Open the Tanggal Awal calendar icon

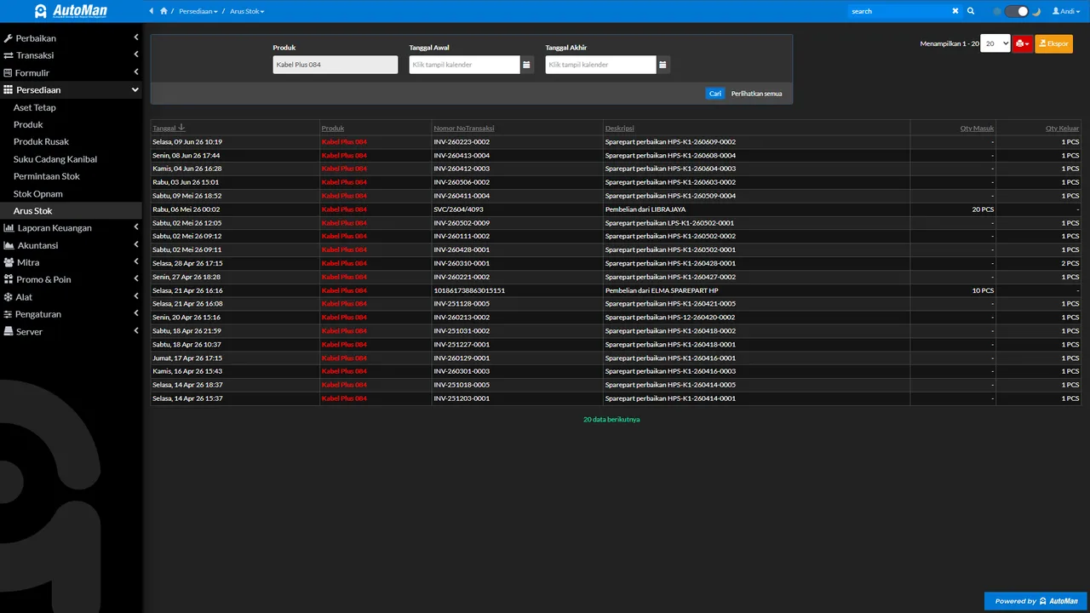[527, 65]
